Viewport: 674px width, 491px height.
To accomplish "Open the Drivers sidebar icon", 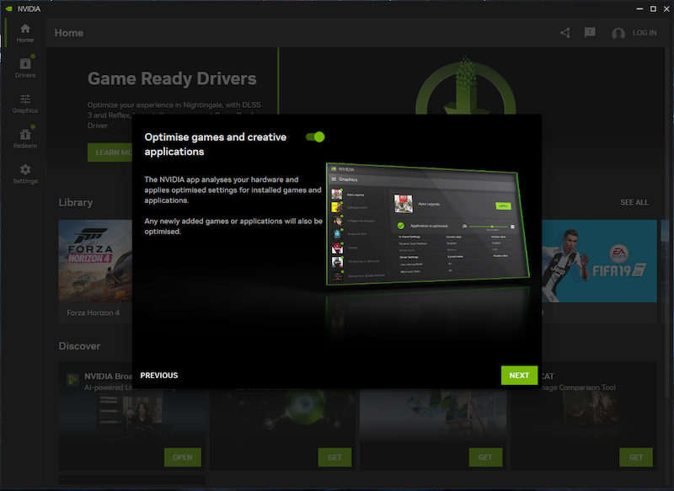I will click(25, 68).
